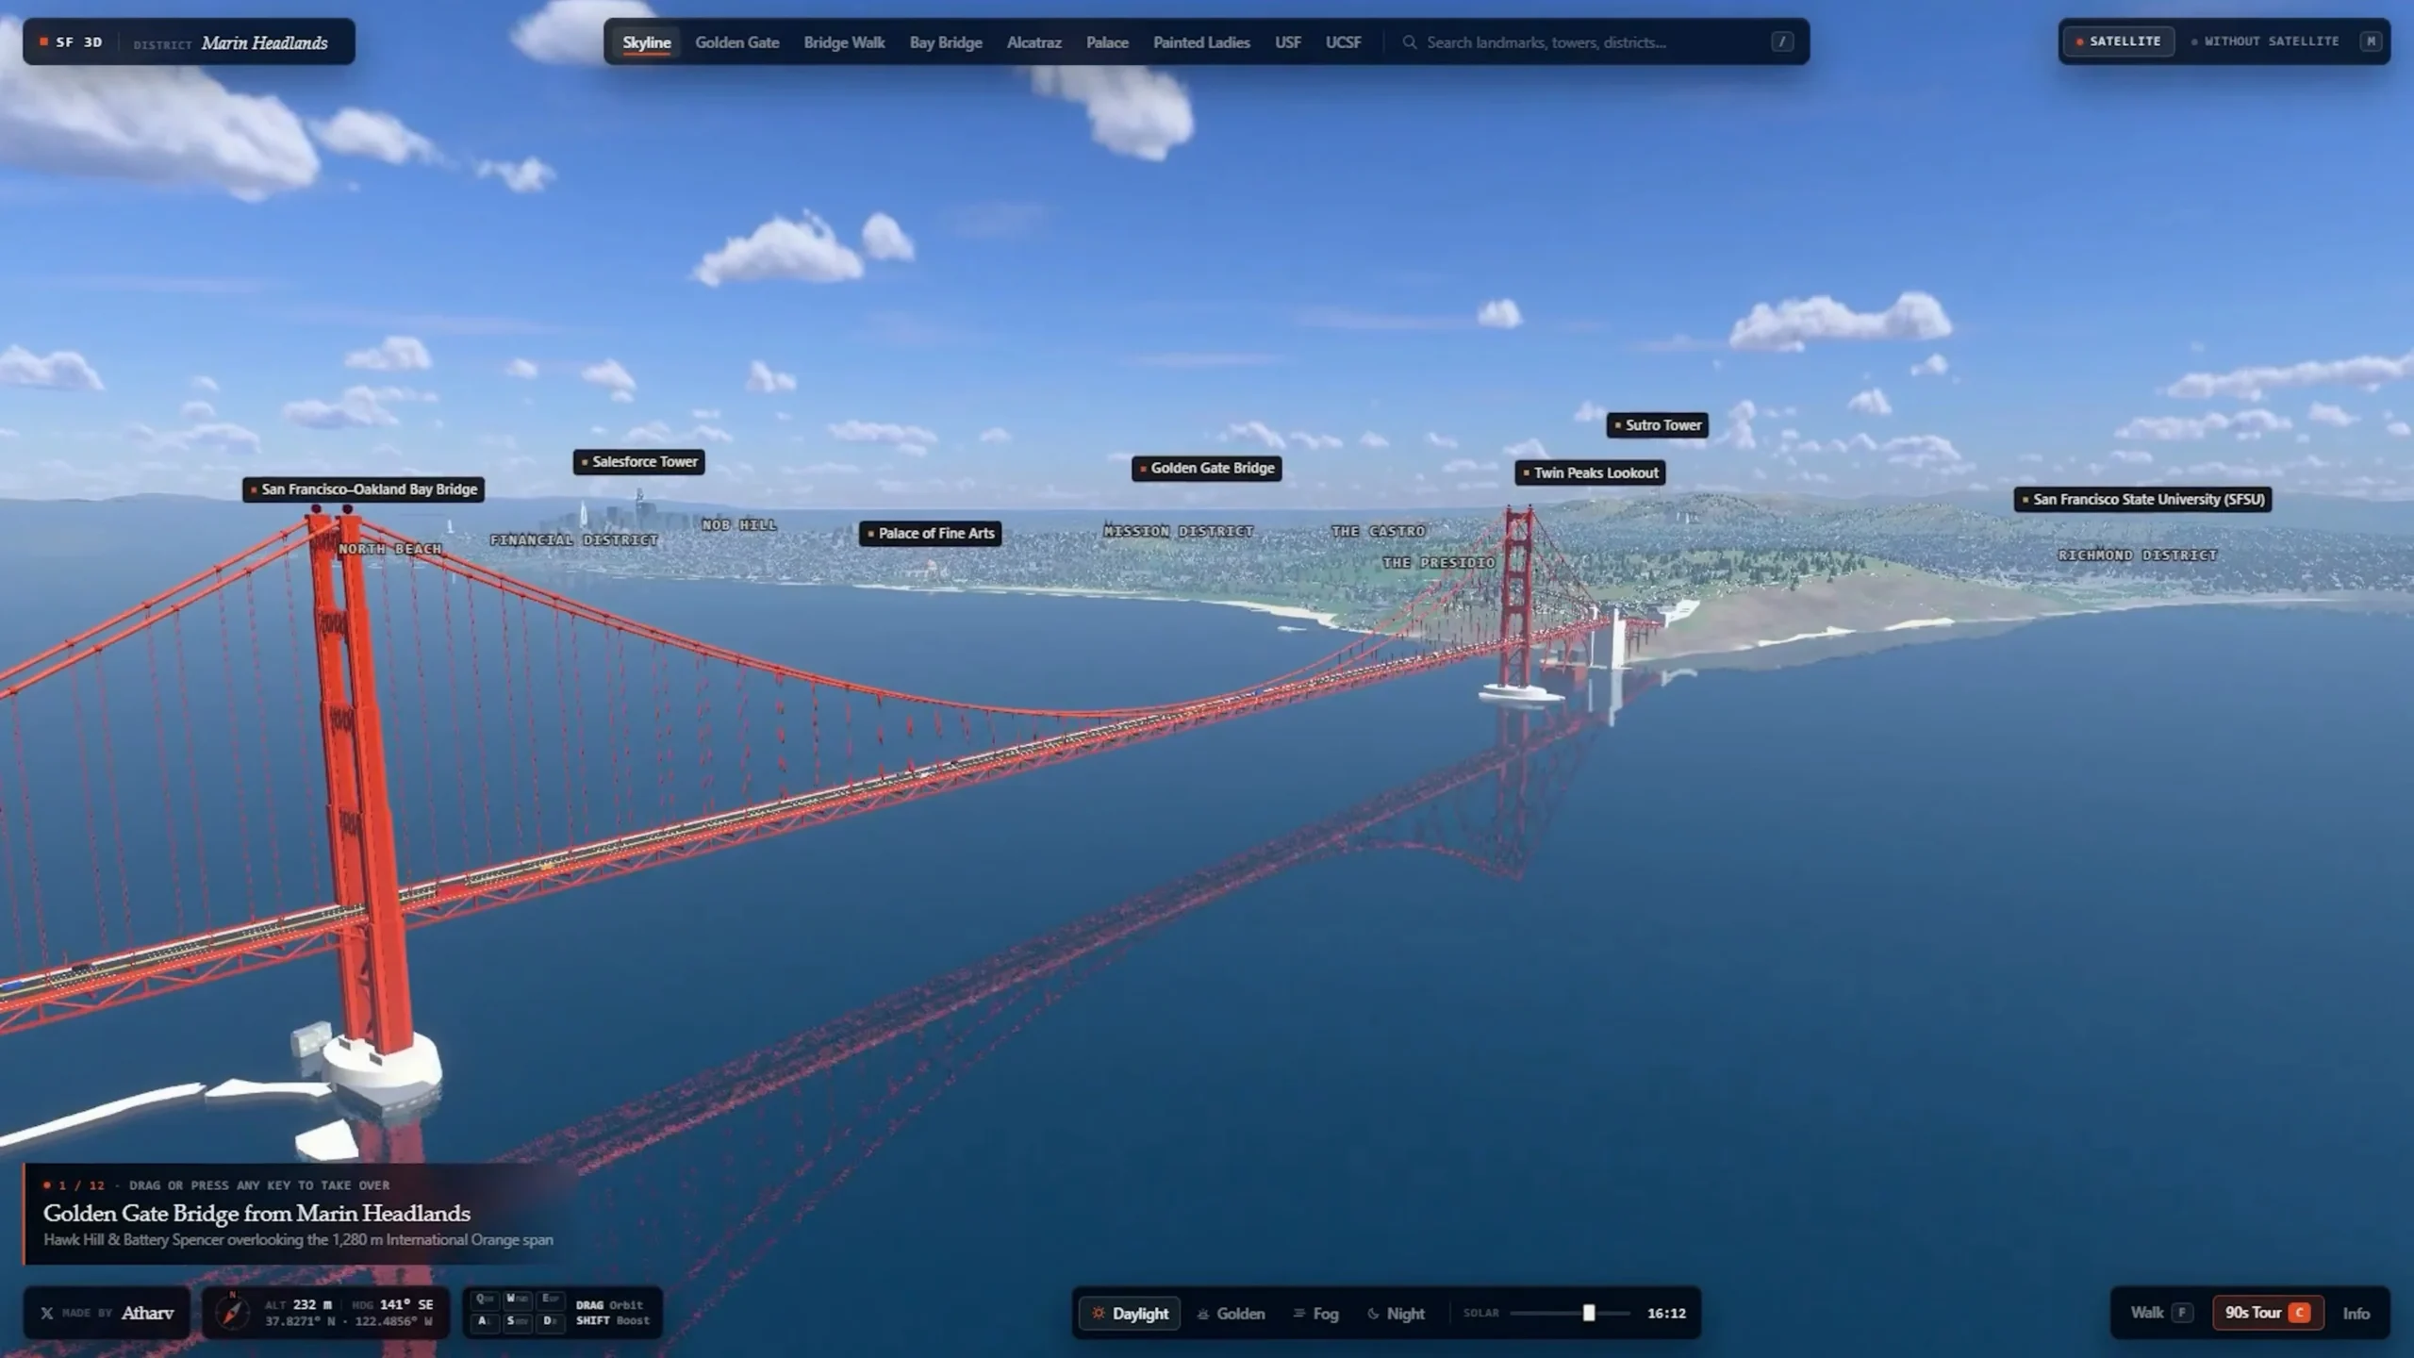Go to the Alcatraz viewpoint
Screen dimensions: 2414x1358
pyautogui.click(x=1033, y=42)
